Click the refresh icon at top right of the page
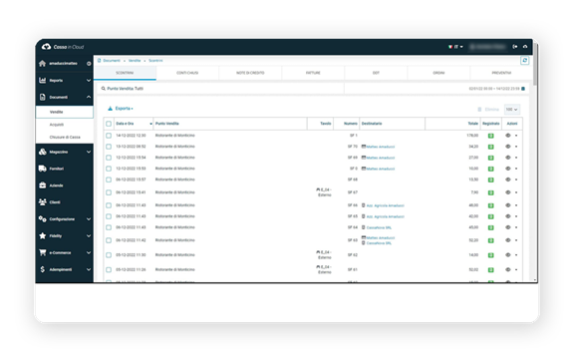The width and height of the screenshot is (574, 361). [x=524, y=61]
